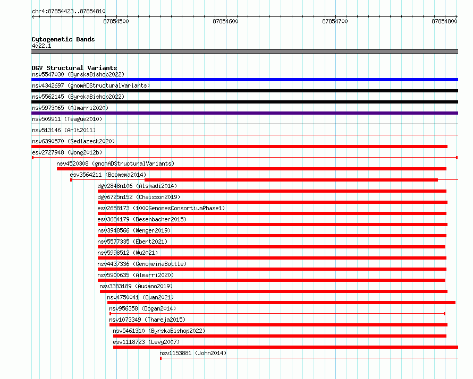The image size is (473, 379).
Task: Click red bar under dgv2848n106
Action: point(272,191)
